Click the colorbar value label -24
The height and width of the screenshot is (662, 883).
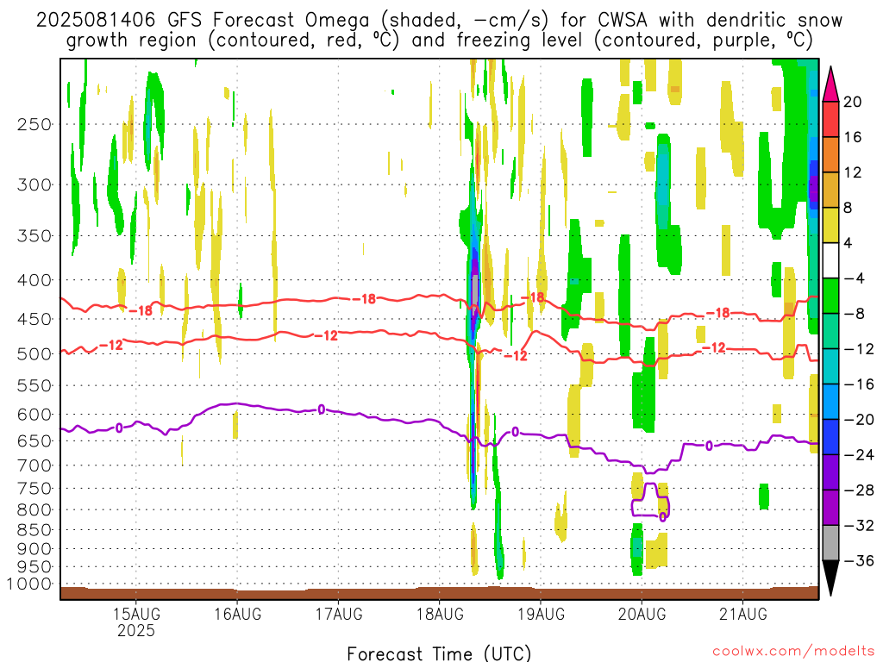(x=858, y=455)
